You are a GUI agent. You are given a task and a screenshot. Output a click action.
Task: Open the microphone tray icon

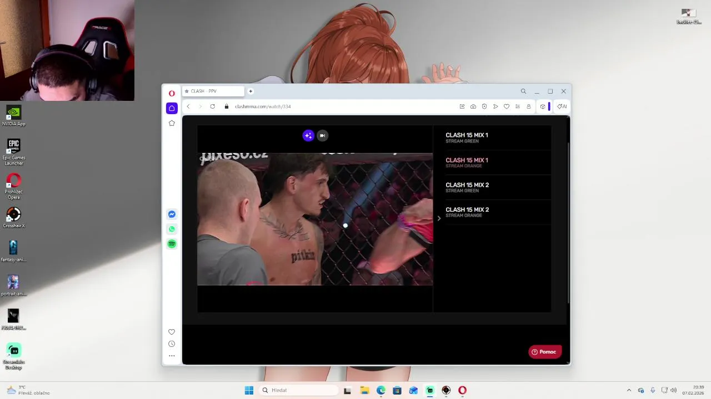click(x=653, y=390)
